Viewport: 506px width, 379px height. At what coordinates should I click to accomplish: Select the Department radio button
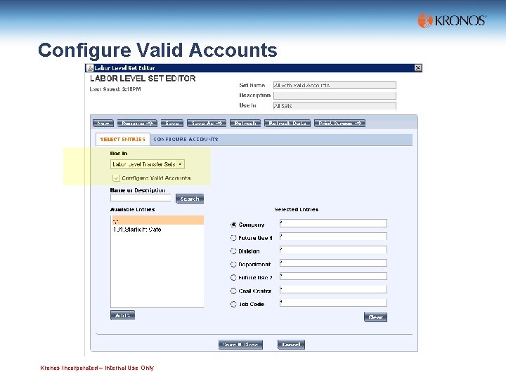pyautogui.click(x=233, y=265)
